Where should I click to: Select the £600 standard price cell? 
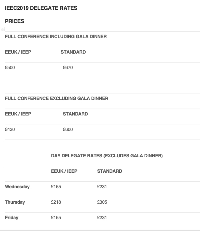tap(68, 130)
